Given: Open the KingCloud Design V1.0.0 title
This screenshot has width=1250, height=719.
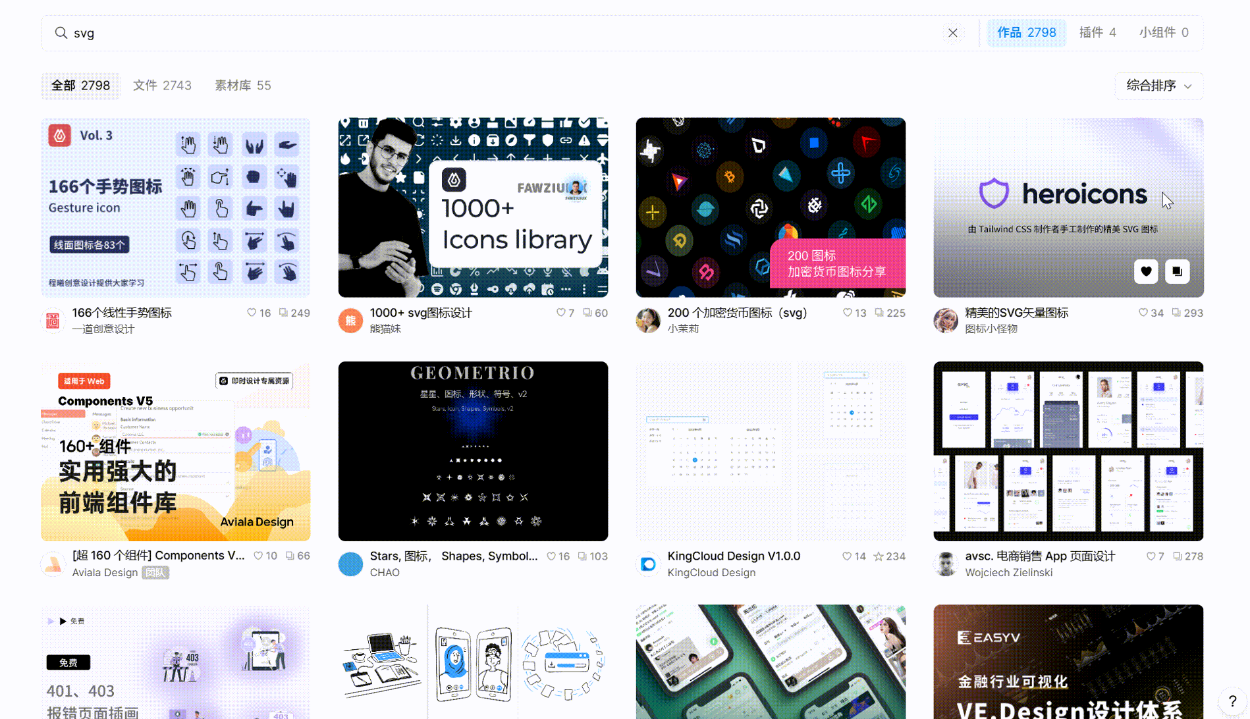Looking at the screenshot, I should tap(734, 556).
